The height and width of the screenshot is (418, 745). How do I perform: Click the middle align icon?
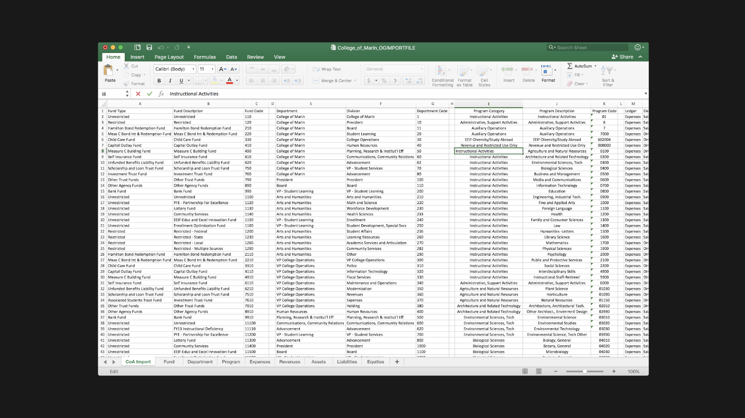(263, 69)
